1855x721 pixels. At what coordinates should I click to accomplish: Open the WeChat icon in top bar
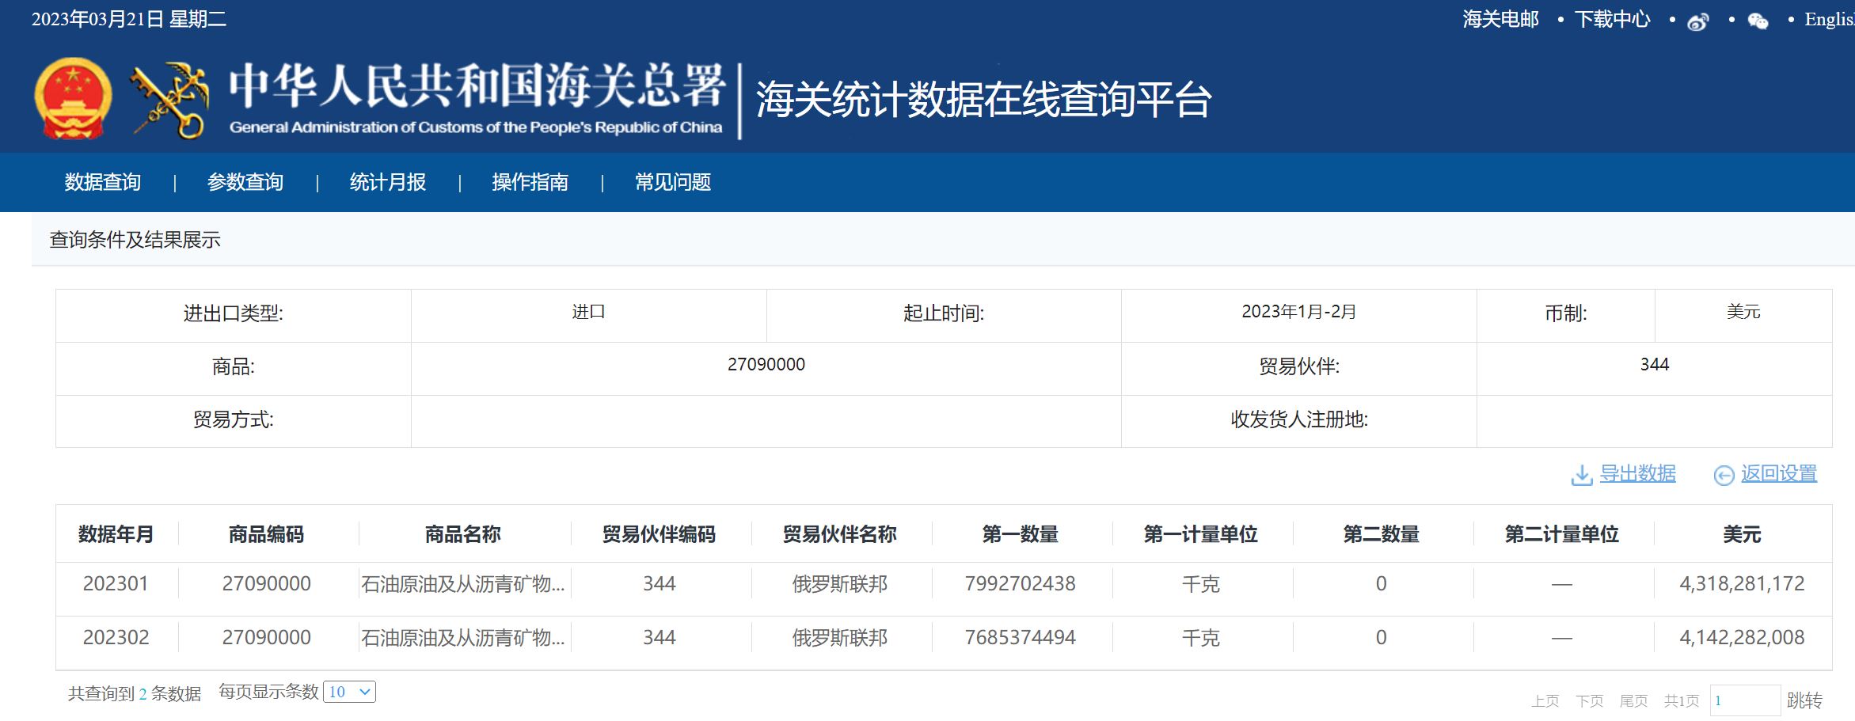[x=1758, y=21]
